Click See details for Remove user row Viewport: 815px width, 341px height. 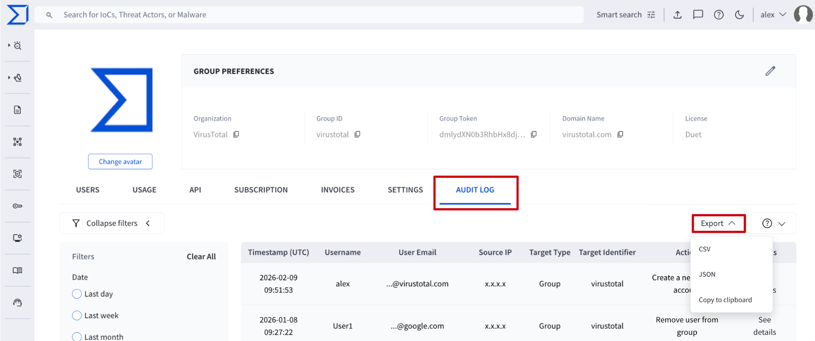pos(764,326)
